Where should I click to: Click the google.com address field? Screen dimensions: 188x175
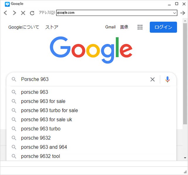coord(115,13)
